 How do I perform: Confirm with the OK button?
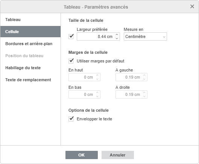[82, 155]
